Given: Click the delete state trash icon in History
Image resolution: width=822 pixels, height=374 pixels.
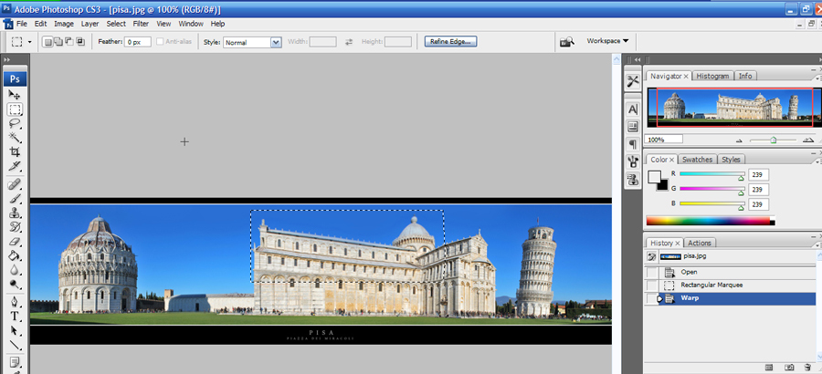Looking at the screenshot, I should (807, 367).
